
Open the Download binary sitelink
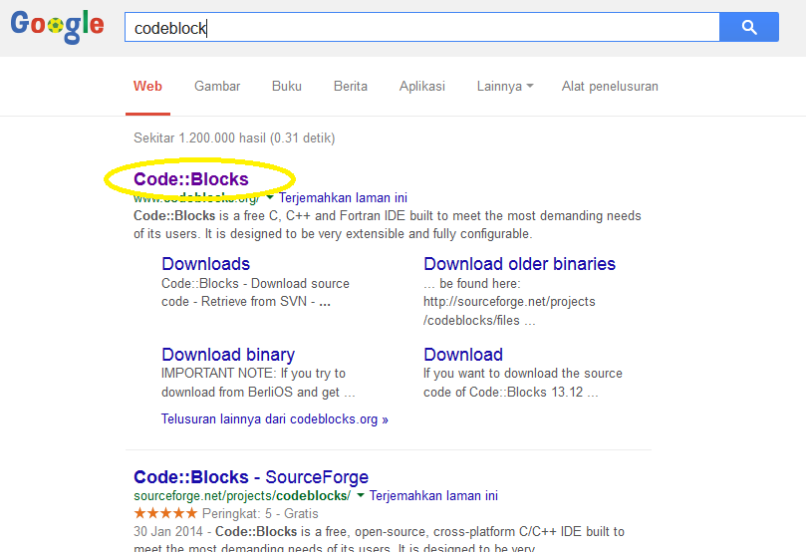[228, 355]
